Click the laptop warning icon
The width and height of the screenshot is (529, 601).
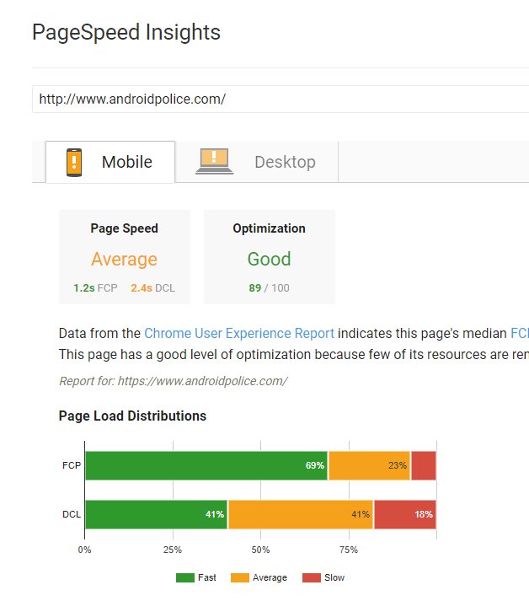point(214,161)
